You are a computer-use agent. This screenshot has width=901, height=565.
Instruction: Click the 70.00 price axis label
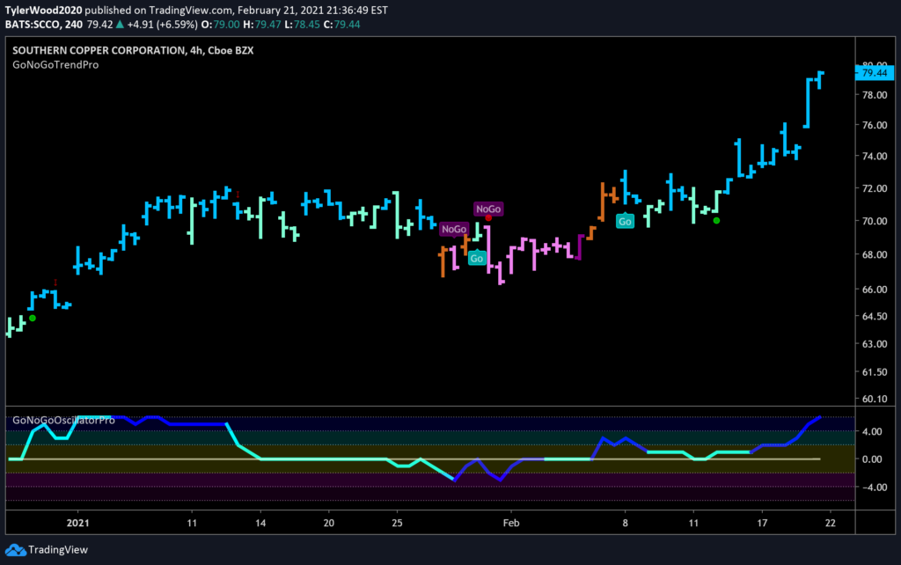pyautogui.click(x=875, y=221)
